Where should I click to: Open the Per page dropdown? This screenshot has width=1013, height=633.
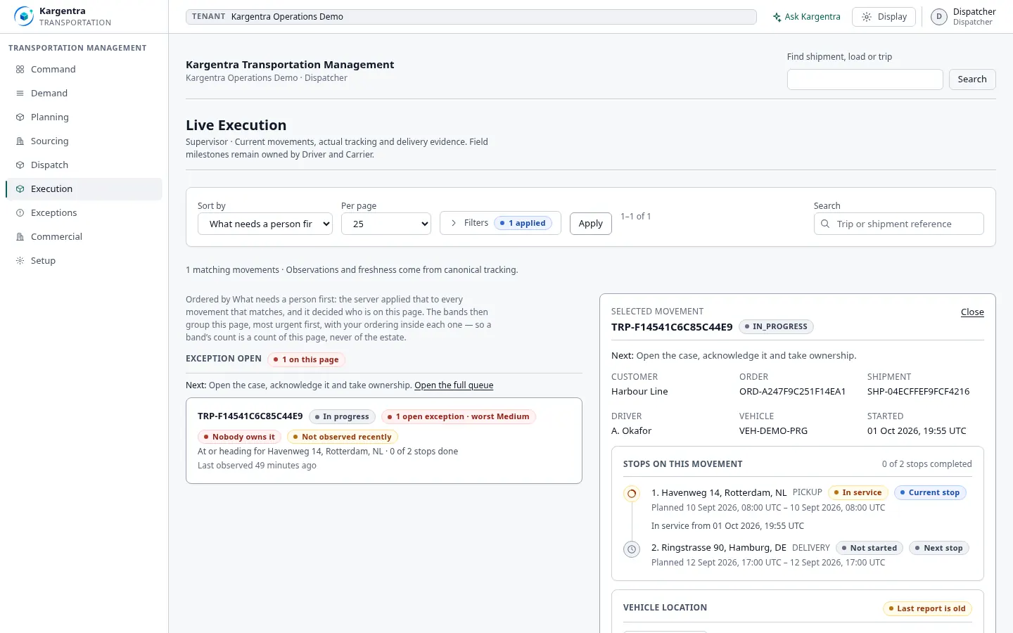(x=386, y=224)
